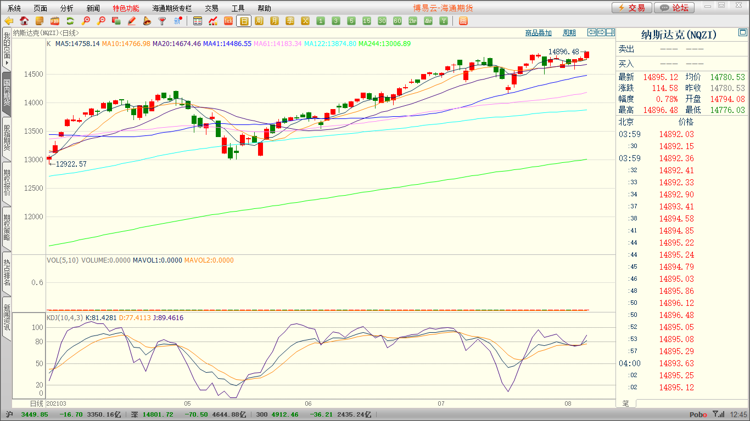Open the 系统 menu
750x421 pixels.
pos(14,8)
